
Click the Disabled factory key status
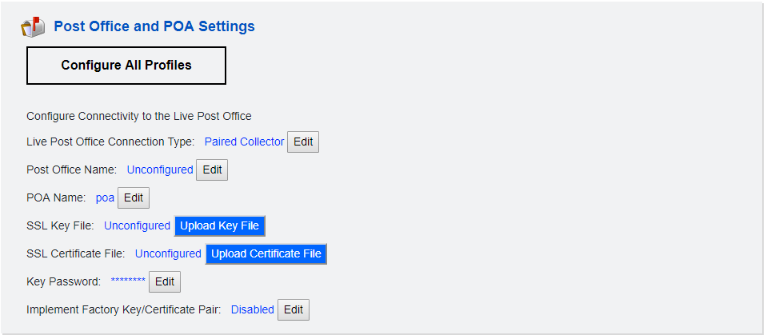point(253,309)
